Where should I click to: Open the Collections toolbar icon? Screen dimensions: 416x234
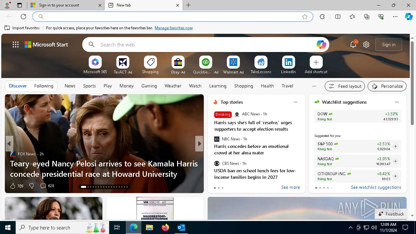coord(367,17)
